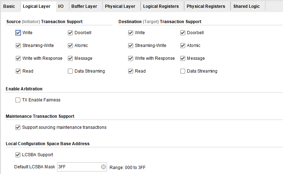Toggle Source Read checkbox

coord(18,71)
